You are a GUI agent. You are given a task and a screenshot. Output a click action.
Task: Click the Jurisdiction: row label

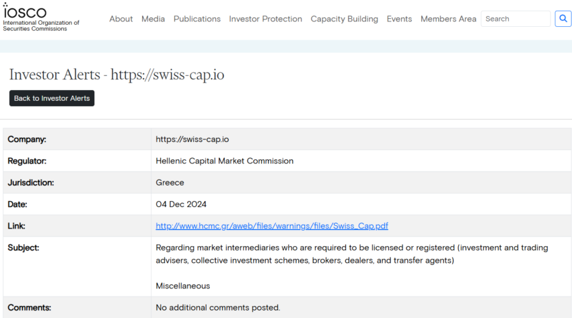coord(31,182)
